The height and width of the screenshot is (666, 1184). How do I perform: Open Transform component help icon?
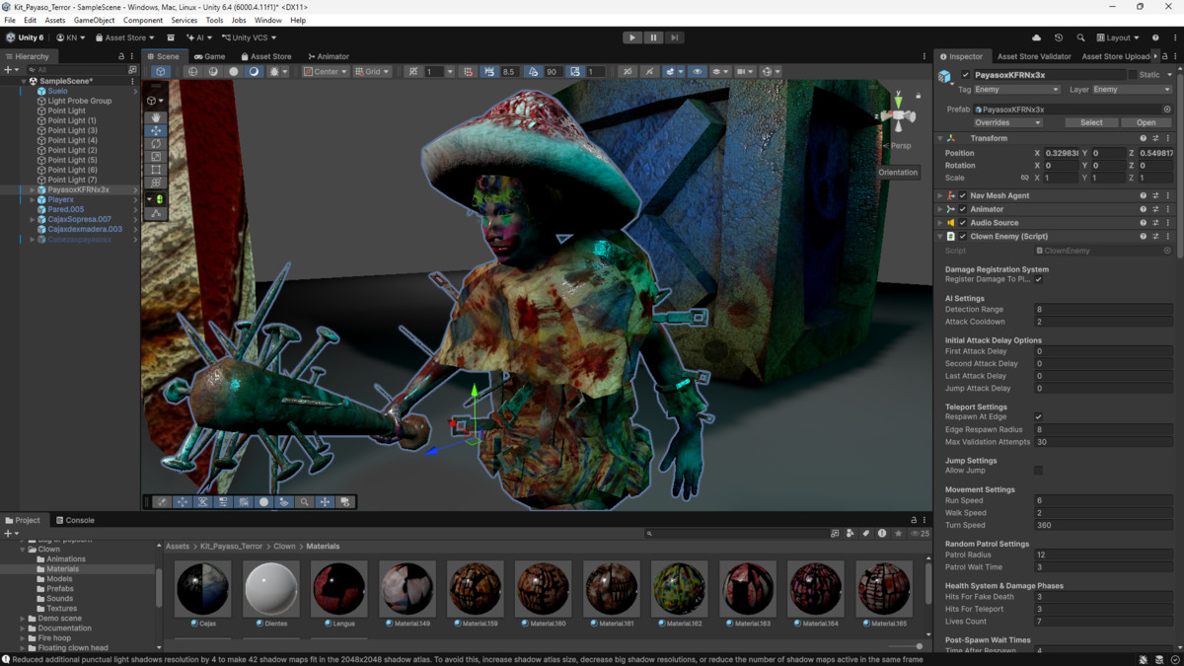tap(1144, 138)
